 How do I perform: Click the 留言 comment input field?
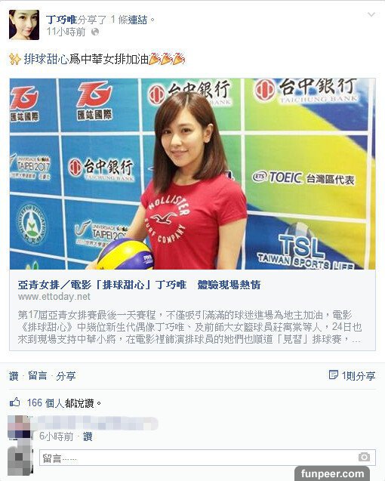point(208,458)
